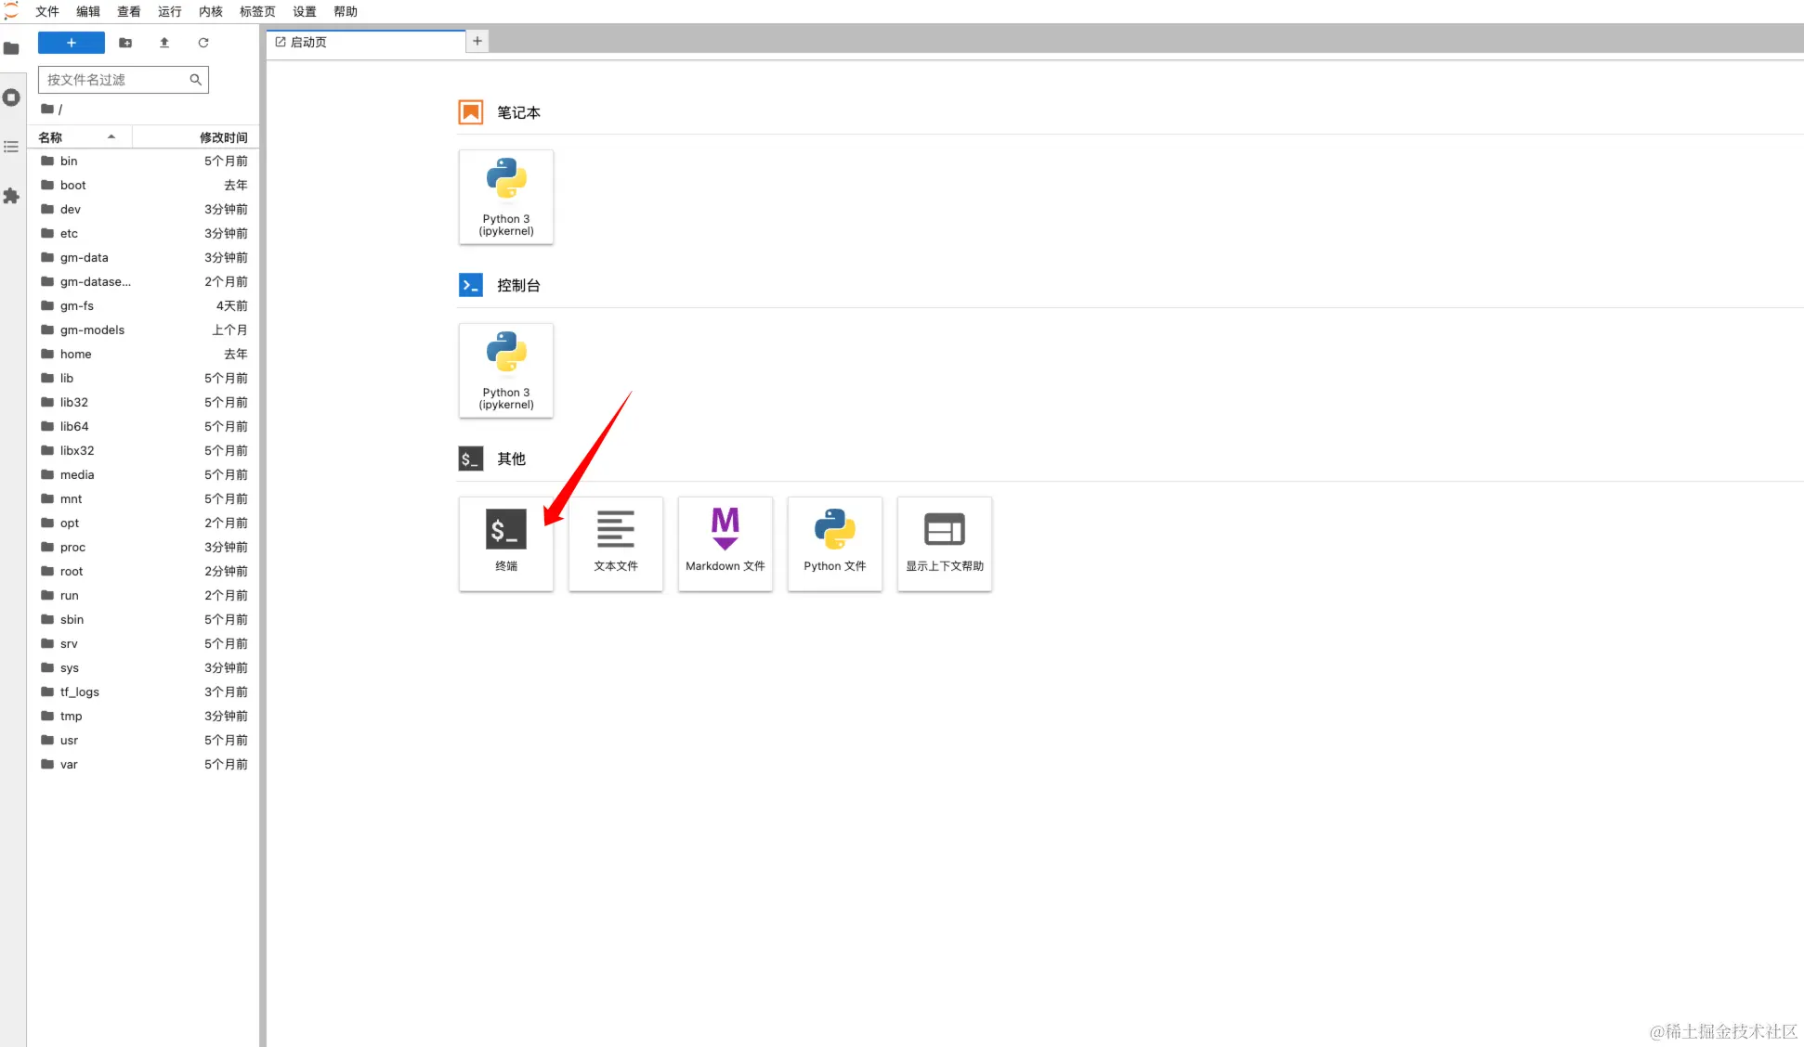Image resolution: width=1804 pixels, height=1047 pixels.
Task: Open the 设置 menu
Action: pos(305,11)
